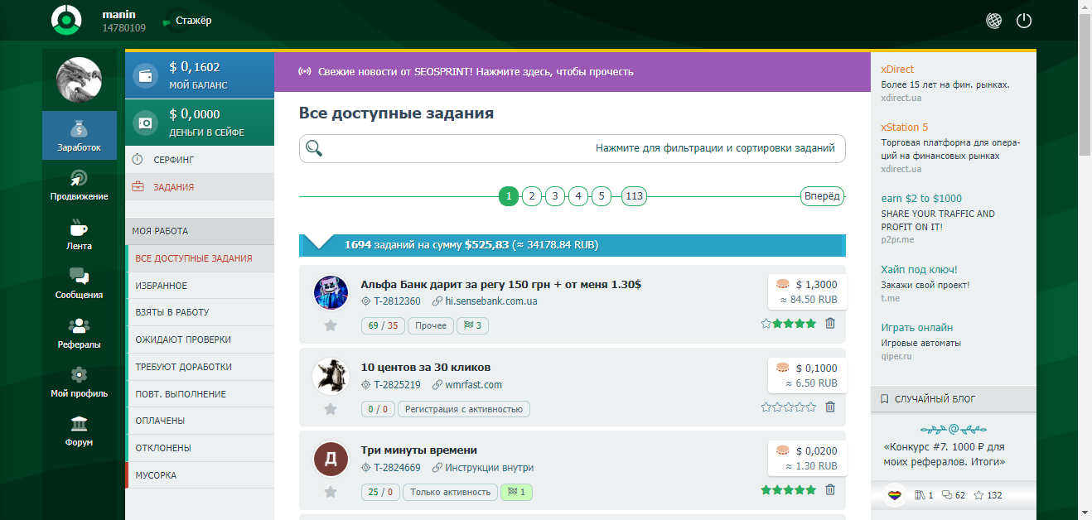Open the Задания menu item

[x=200, y=187]
